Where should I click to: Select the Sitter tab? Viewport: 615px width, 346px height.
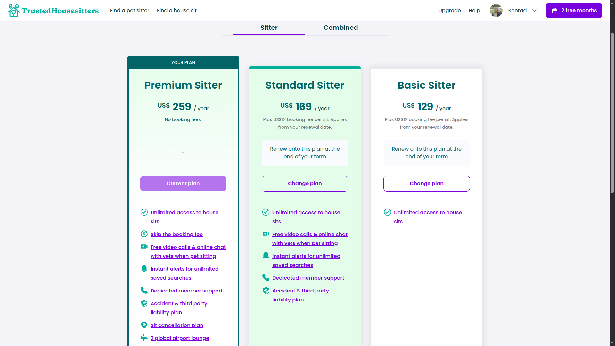269,28
